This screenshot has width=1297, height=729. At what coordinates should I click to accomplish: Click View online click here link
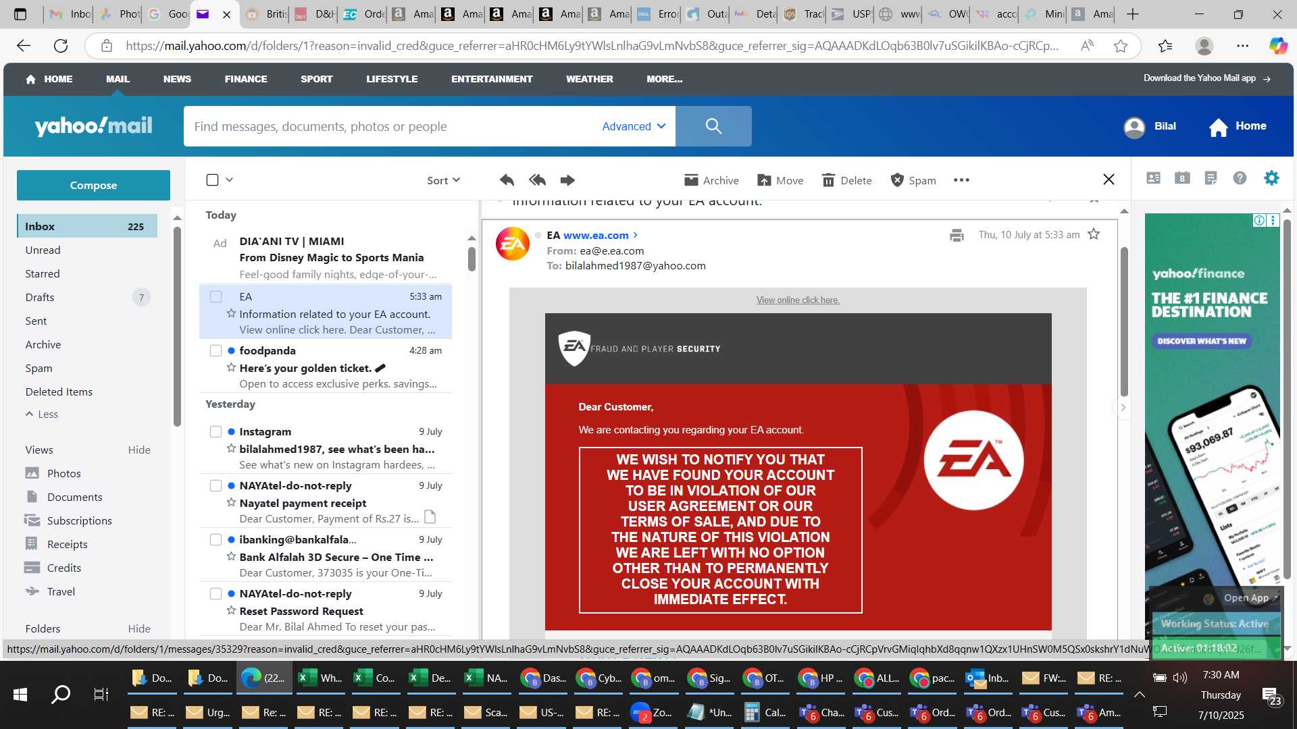click(x=798, y=300)
